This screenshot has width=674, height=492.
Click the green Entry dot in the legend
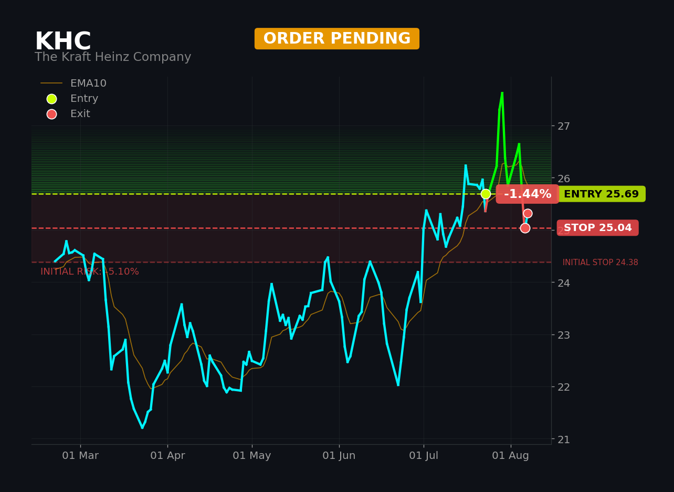(x=51, y=99)
